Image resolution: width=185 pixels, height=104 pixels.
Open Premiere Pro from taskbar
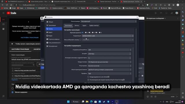pyautogui.click(x=112, y=102)
